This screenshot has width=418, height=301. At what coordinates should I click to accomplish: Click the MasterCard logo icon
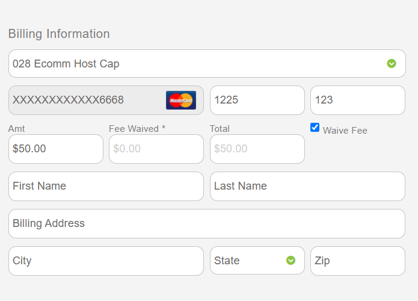coord(180,100)
